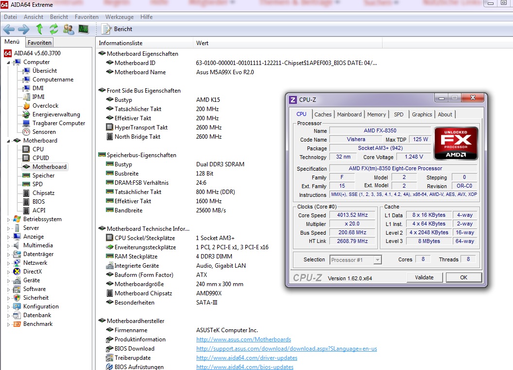Expand the DirectX tree node
Image resolution: width=513 pixels, height=370 pixels.
point(9,272)
